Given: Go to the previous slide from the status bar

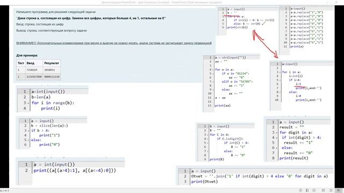Looking at the screenshot, I should click(x=300, y=191).
